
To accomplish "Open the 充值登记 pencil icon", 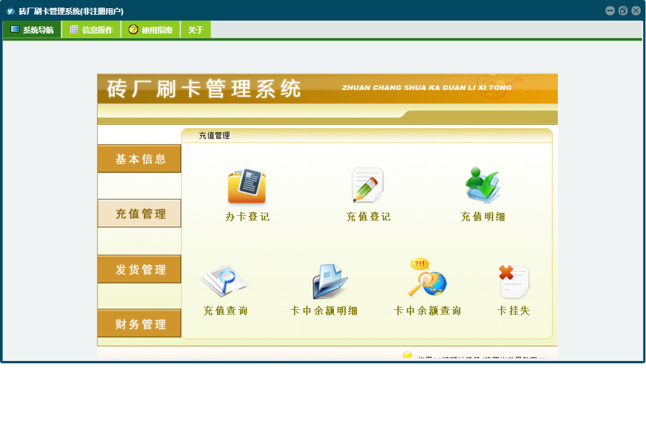I will tap(368, 185).
